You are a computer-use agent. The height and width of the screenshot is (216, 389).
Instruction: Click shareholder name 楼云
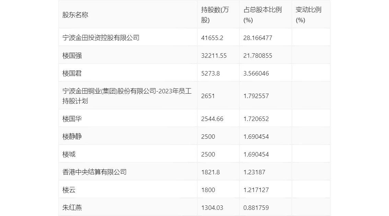click(69, 190)
